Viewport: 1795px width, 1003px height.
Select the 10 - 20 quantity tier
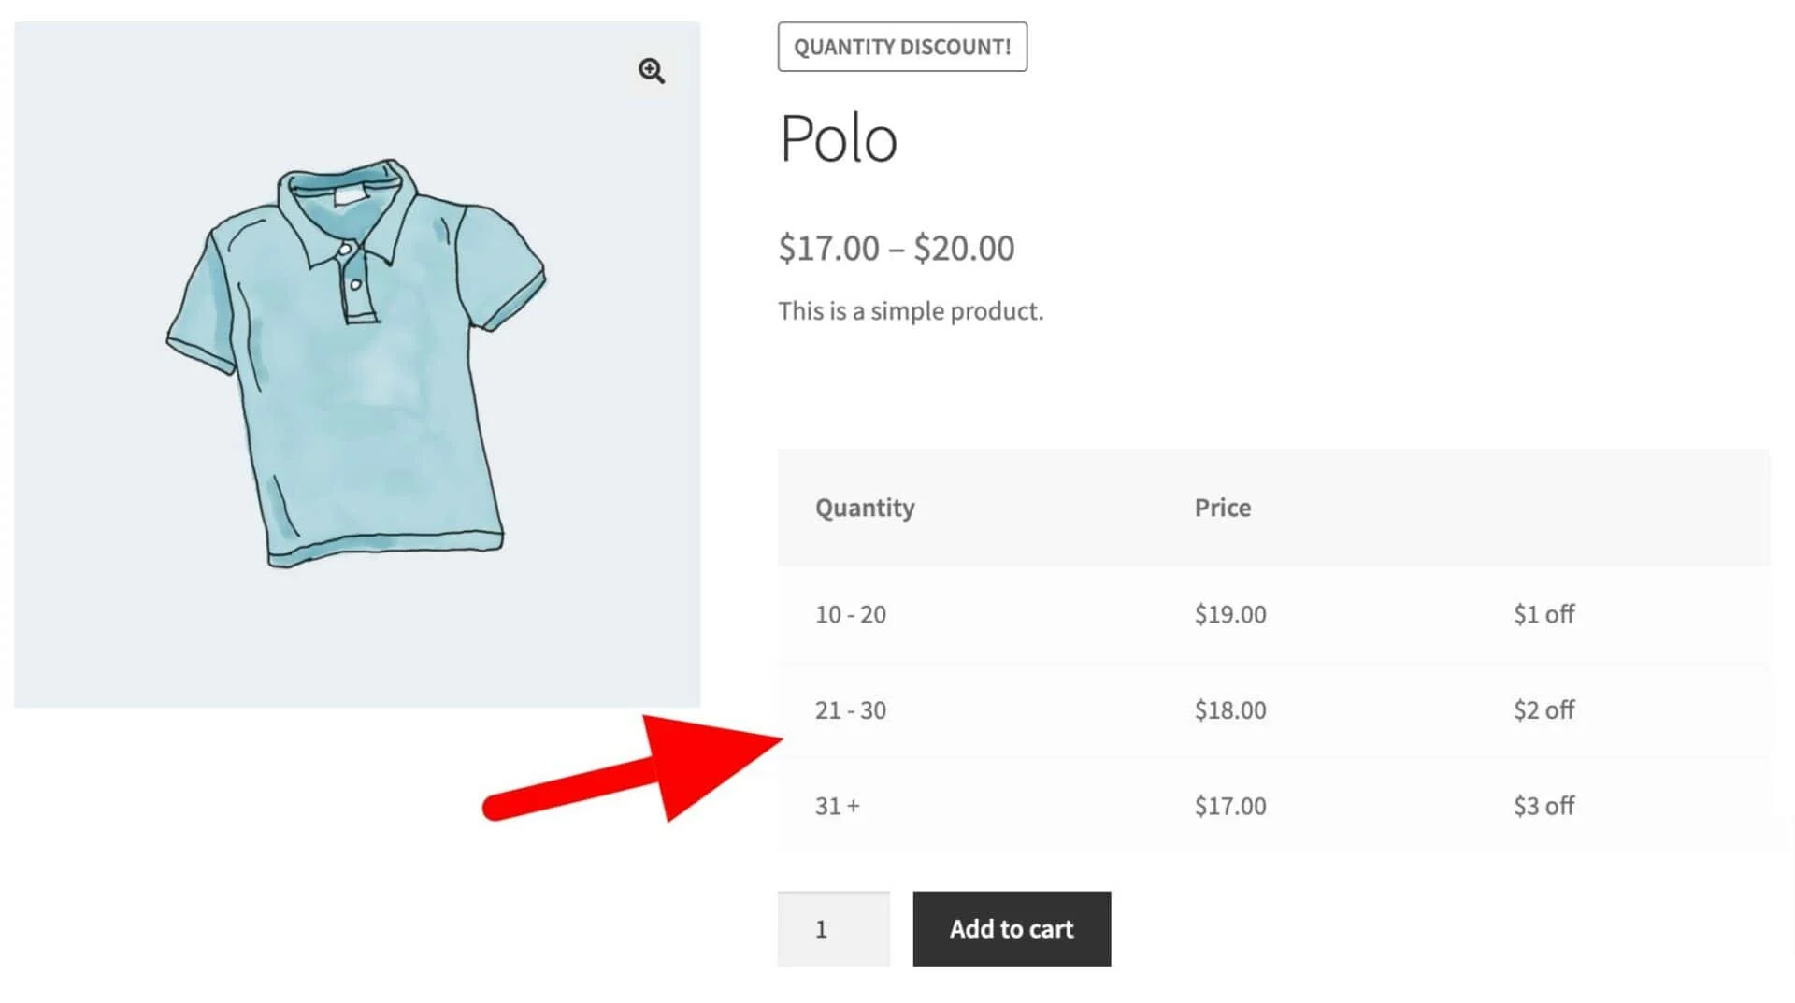pos(850,614)
